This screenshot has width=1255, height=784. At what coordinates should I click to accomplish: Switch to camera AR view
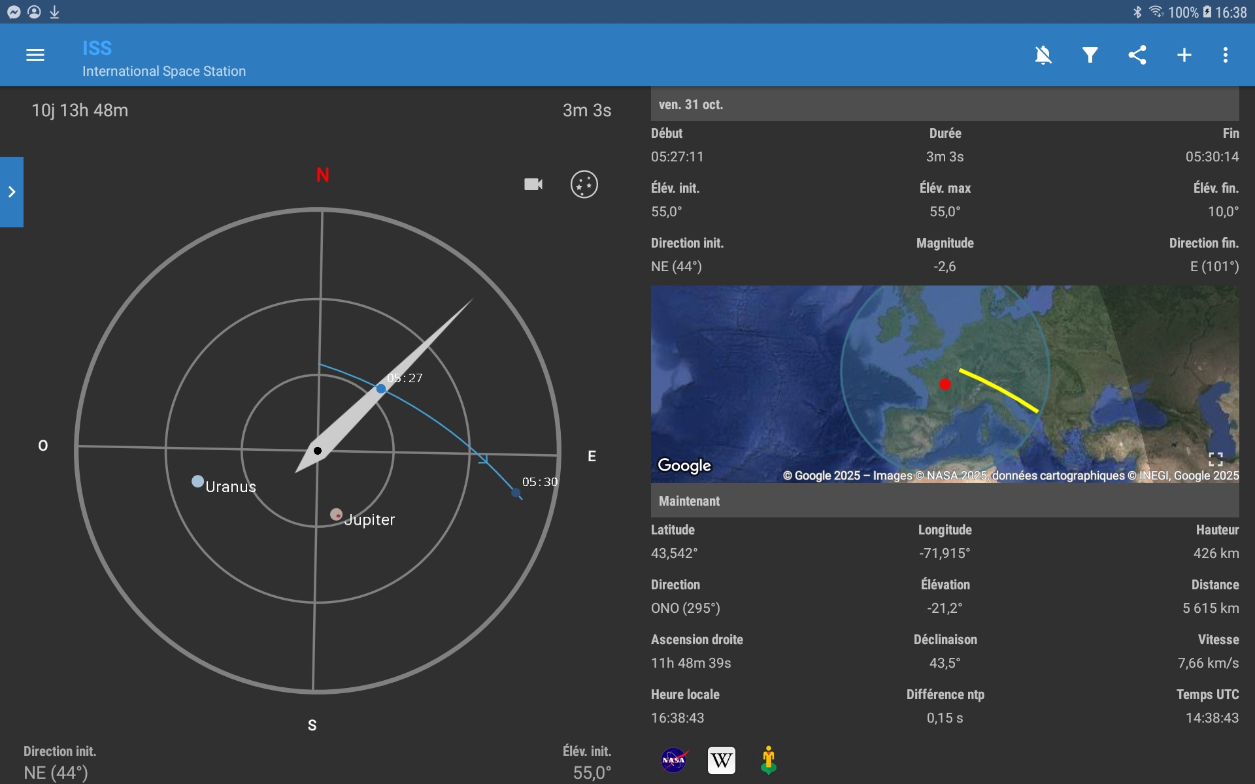(533, 184)
